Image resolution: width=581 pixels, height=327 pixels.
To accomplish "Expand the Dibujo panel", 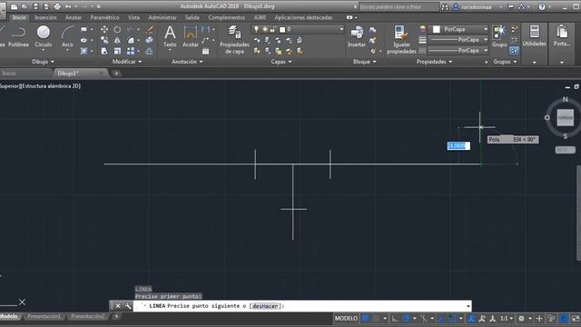I will click(43, 62).
